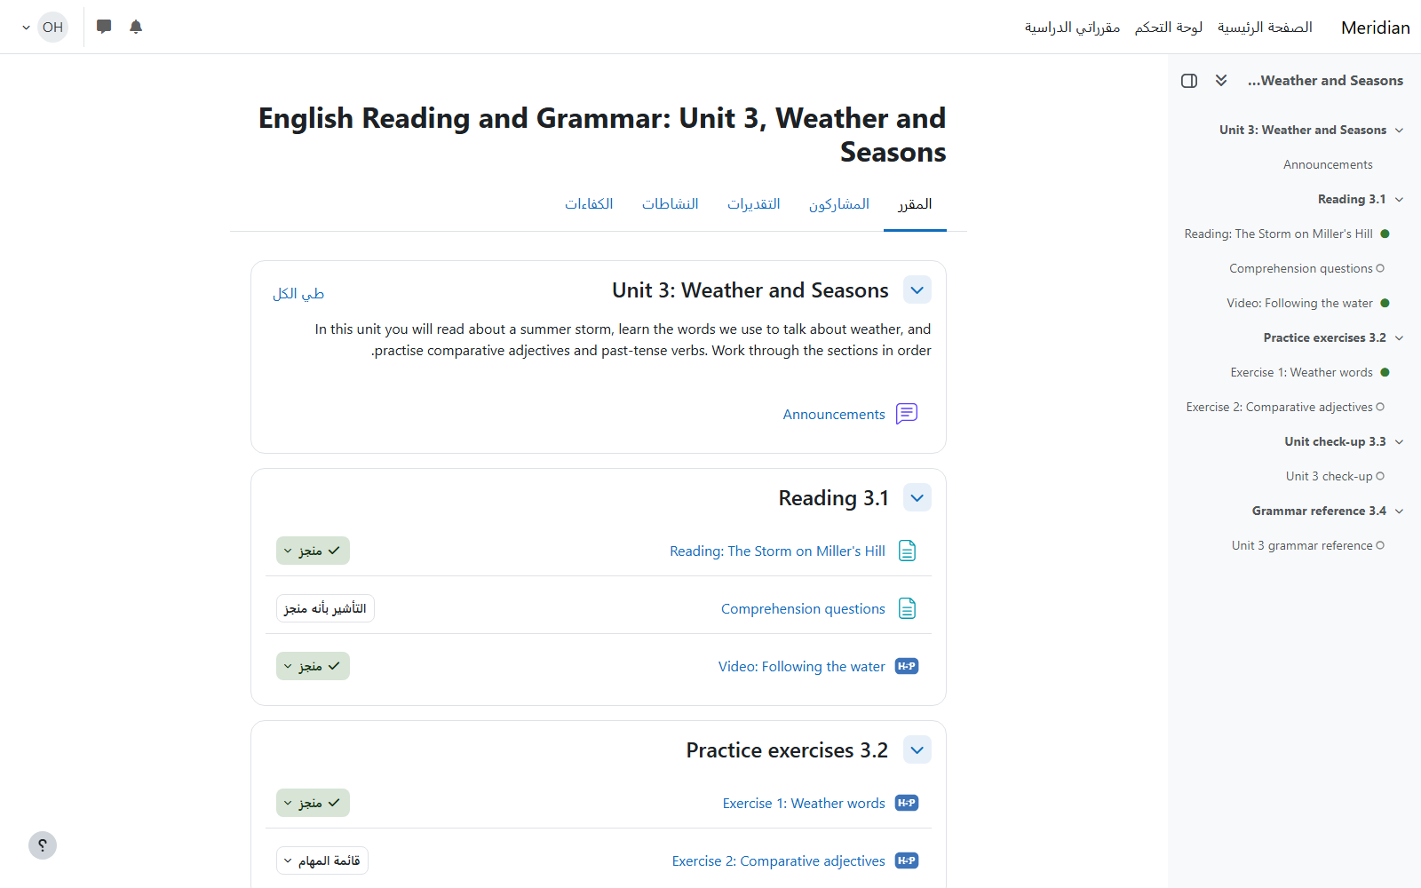Collapse Grammar reference 3.4 in course index
Image resolution: width=1421 pixels, height=888 pixels.
(x=1400, y=511)
